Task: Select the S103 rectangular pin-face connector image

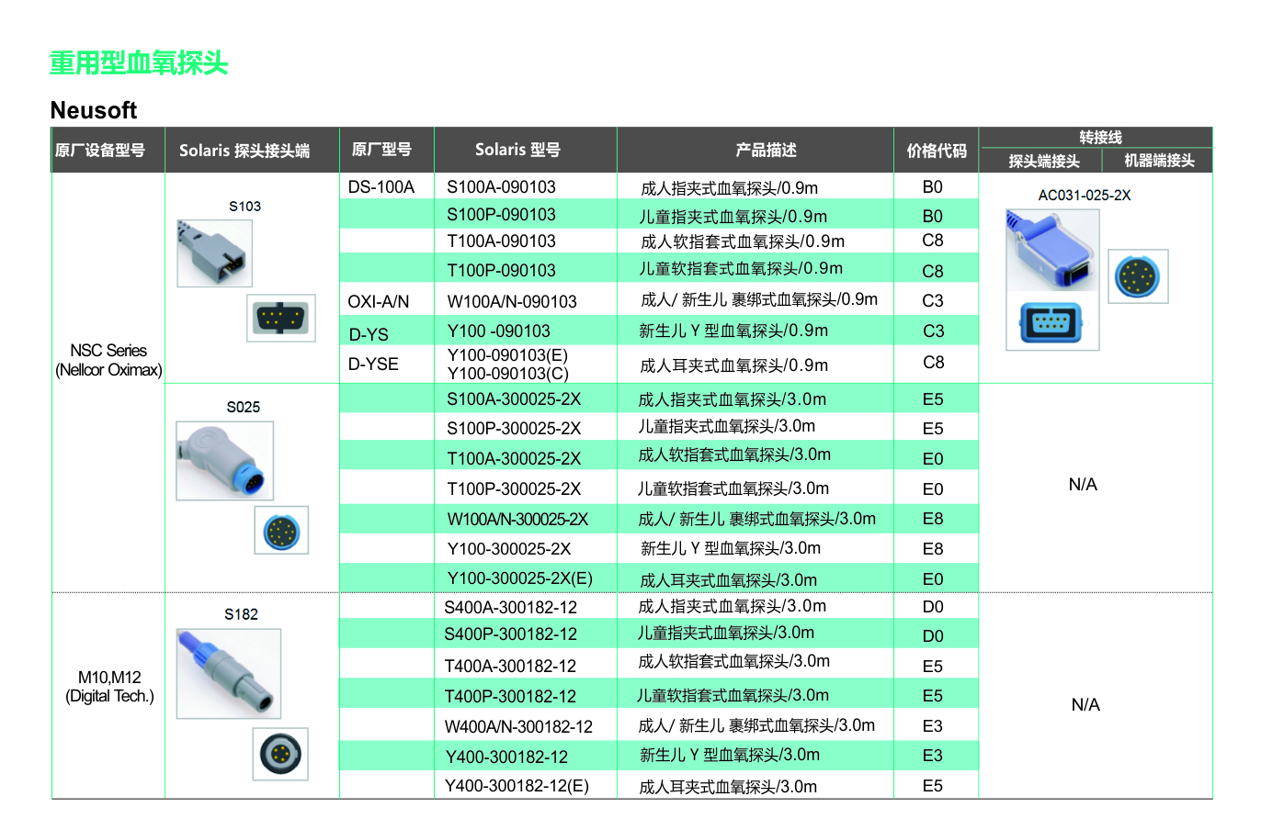Action: (x=281, y=319)
